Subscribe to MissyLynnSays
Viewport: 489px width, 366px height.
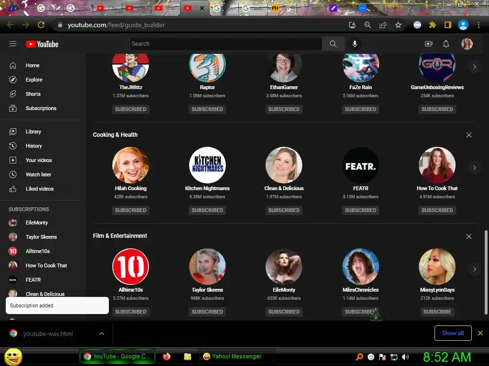click(437, 312)
